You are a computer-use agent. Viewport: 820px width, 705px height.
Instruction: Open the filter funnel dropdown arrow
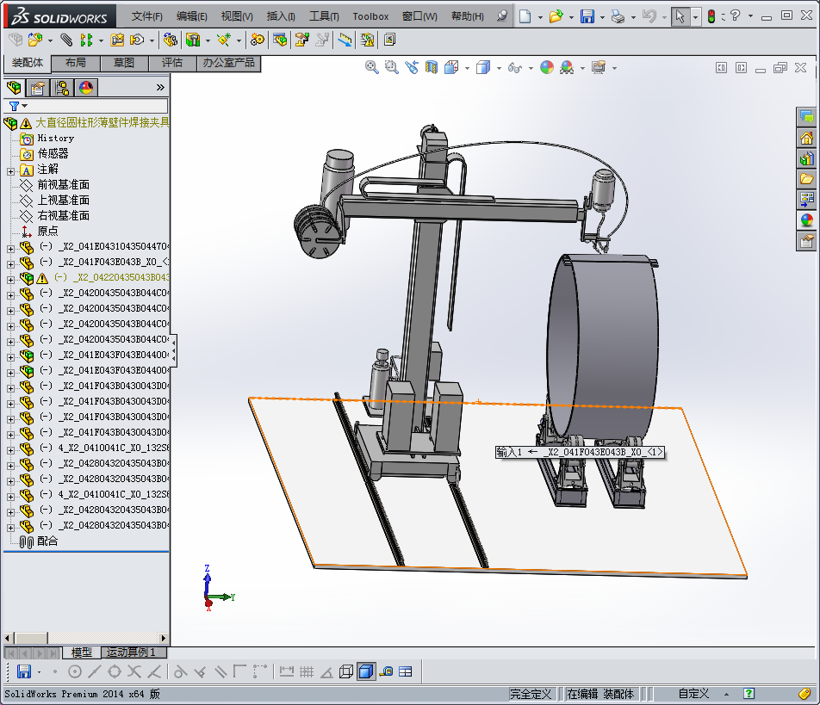24,106
